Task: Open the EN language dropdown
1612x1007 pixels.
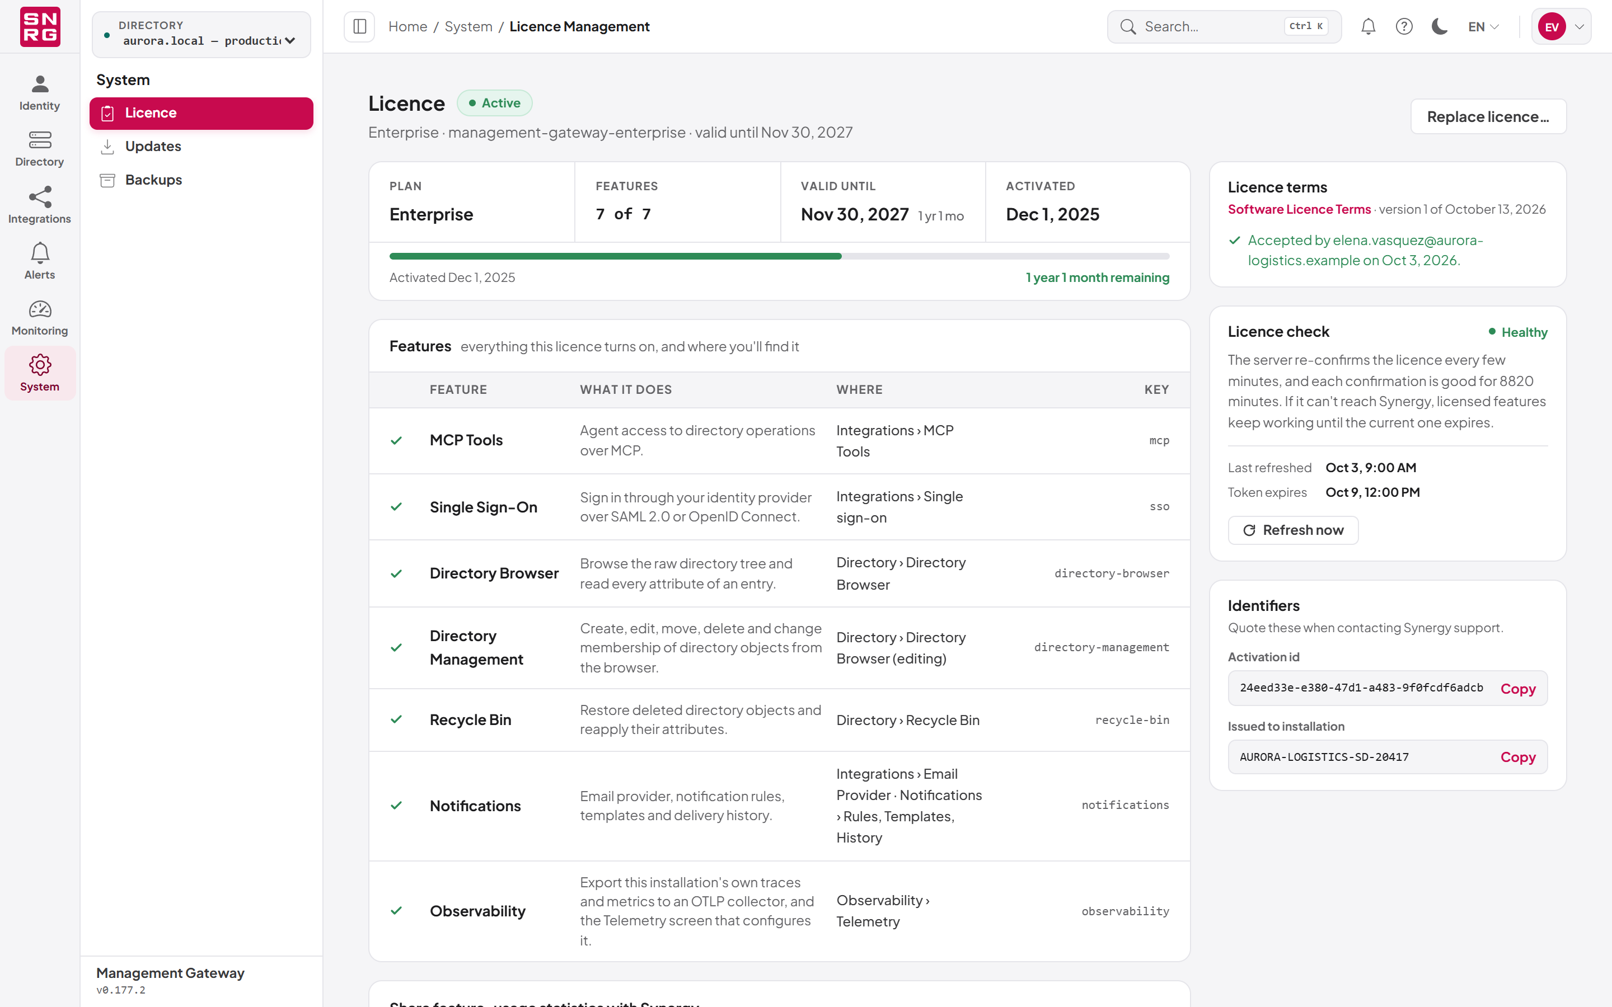Action: (1483, 27)
